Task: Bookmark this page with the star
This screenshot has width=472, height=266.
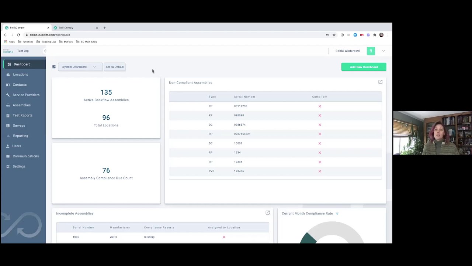Action: coord(334,35)
